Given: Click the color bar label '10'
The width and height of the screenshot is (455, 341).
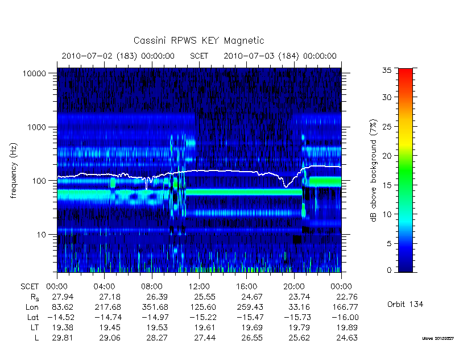Looking at the screenshot, I should coord(387,214).
